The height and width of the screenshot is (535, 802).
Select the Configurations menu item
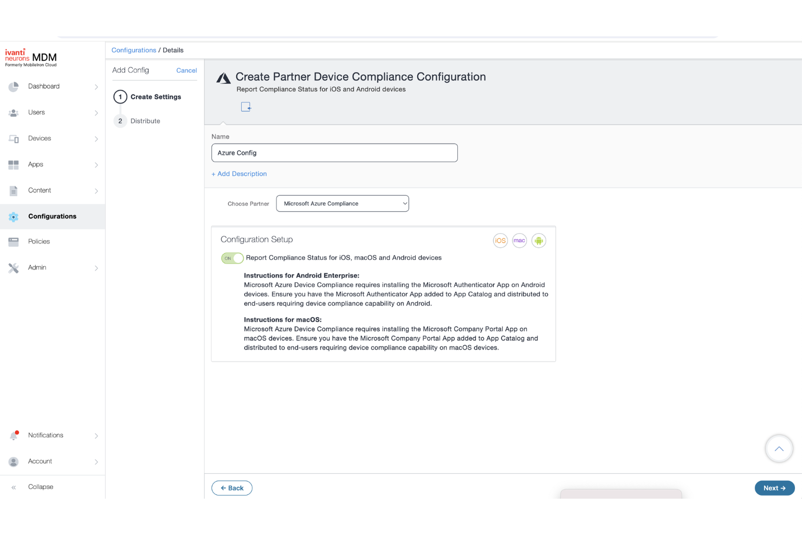[x=53, y=217]
